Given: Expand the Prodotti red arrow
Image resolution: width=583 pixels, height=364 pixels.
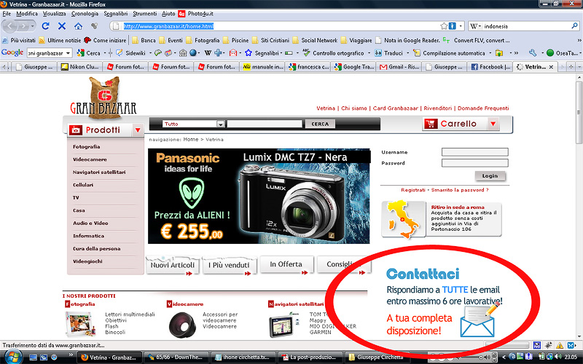Looking at the screenshot, I should [x=138, y=130].
